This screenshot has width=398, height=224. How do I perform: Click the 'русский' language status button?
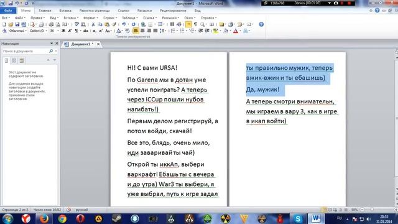coord(81,210)
